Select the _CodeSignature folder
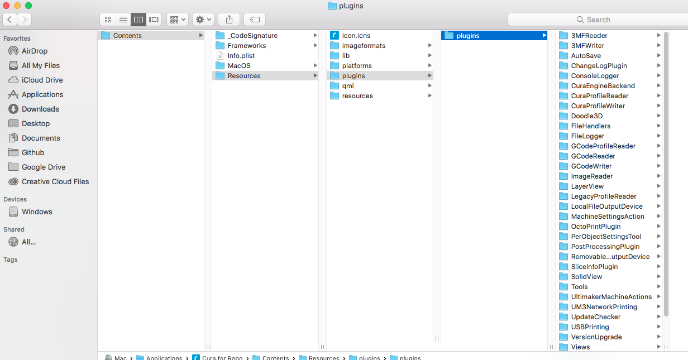Image resolution: width=688 pixels, height=360 pixels. tap(265, 35)
